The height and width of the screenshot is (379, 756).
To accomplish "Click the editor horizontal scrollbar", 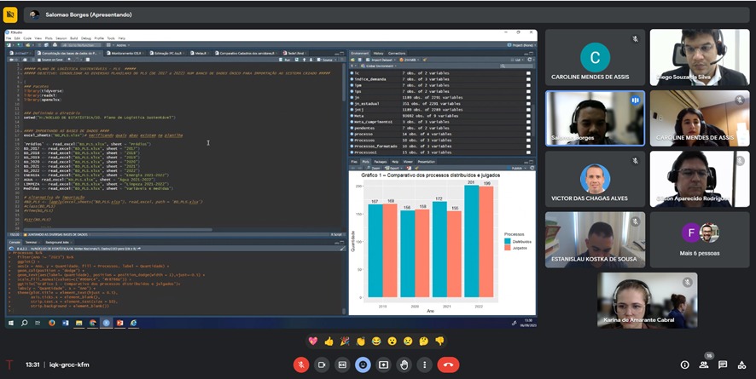I will [x=118, y=229].
